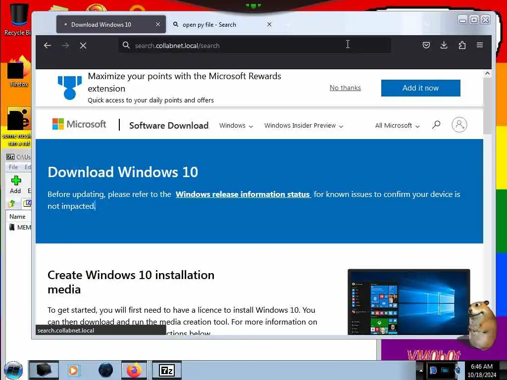507x380 pixels.
Task: Expand the Windows dropdown in Microsoft nav
Action: (236, 125)
